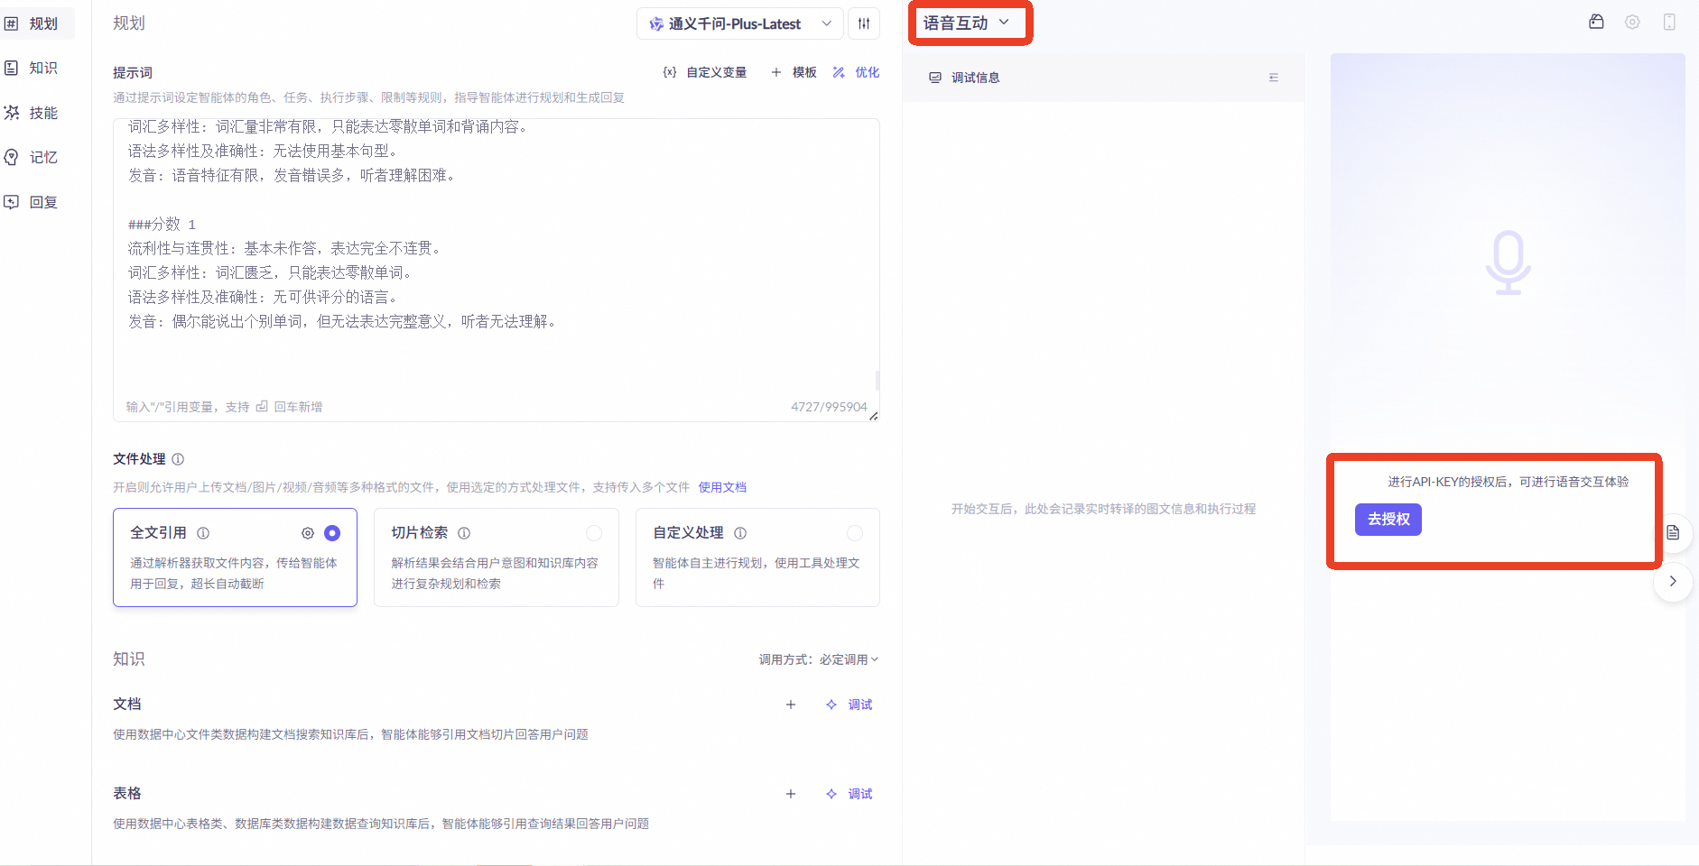Click the 调试 text link for 文档

point(860,705)
